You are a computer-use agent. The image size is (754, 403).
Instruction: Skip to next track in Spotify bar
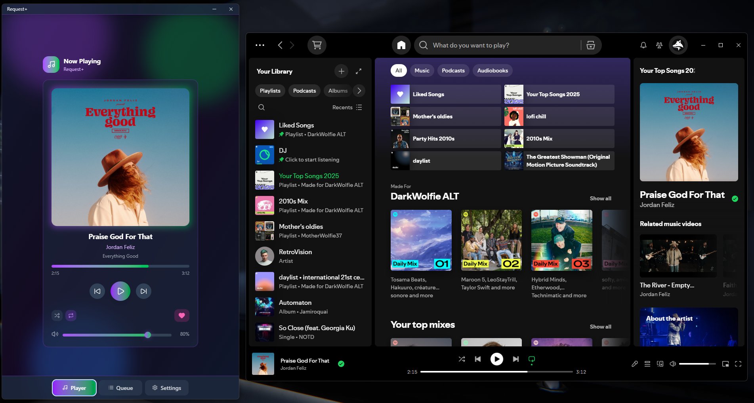click(x=515, y=359)
